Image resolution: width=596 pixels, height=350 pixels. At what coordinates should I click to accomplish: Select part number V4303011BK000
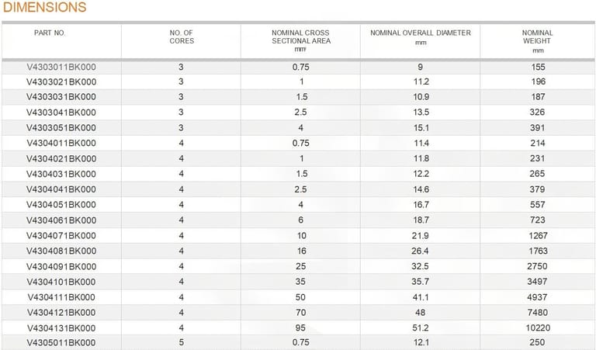tap(61, 67)
